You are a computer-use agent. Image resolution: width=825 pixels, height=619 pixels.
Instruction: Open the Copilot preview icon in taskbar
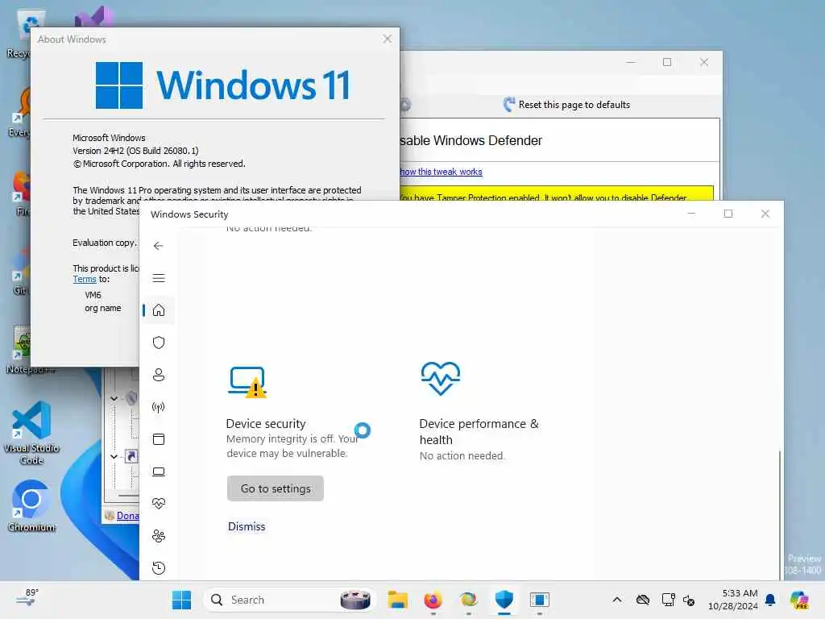(x=799, y=600)
